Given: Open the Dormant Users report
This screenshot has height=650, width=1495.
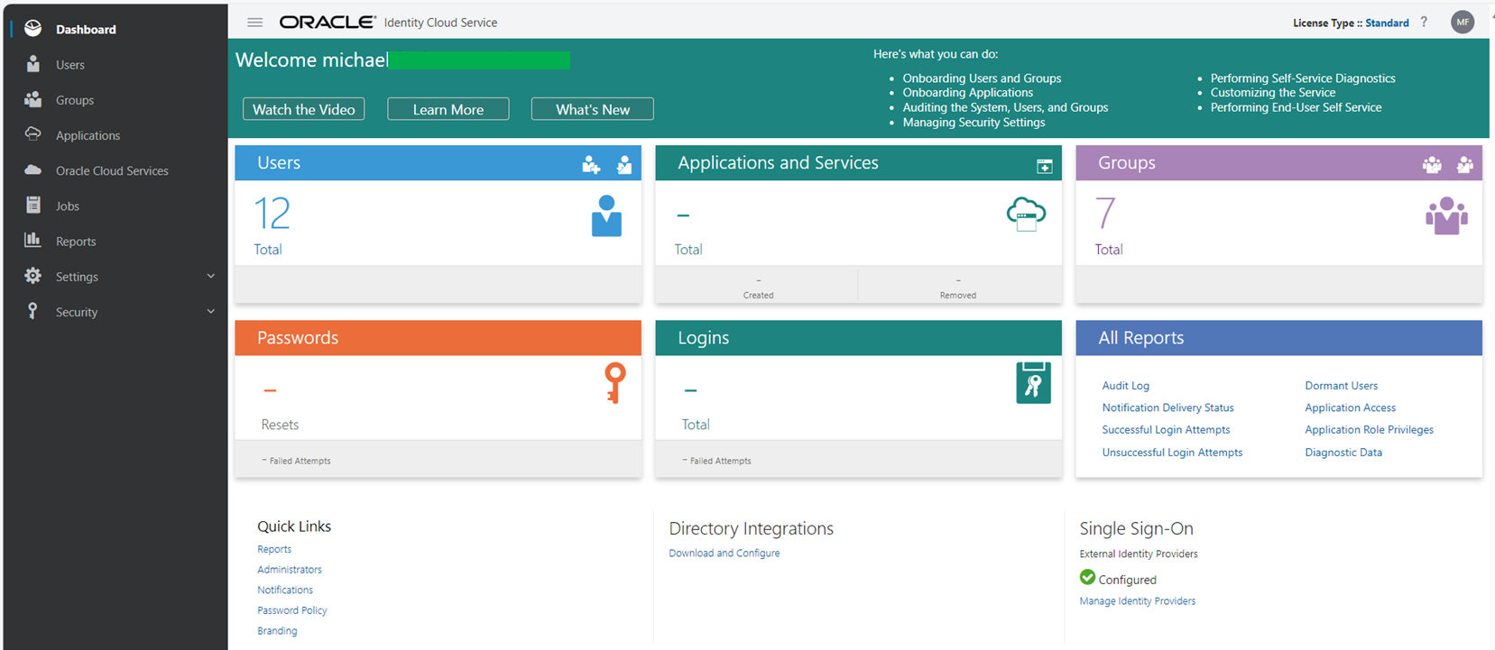Looking at the screenshot, I should pos(1341,386).
